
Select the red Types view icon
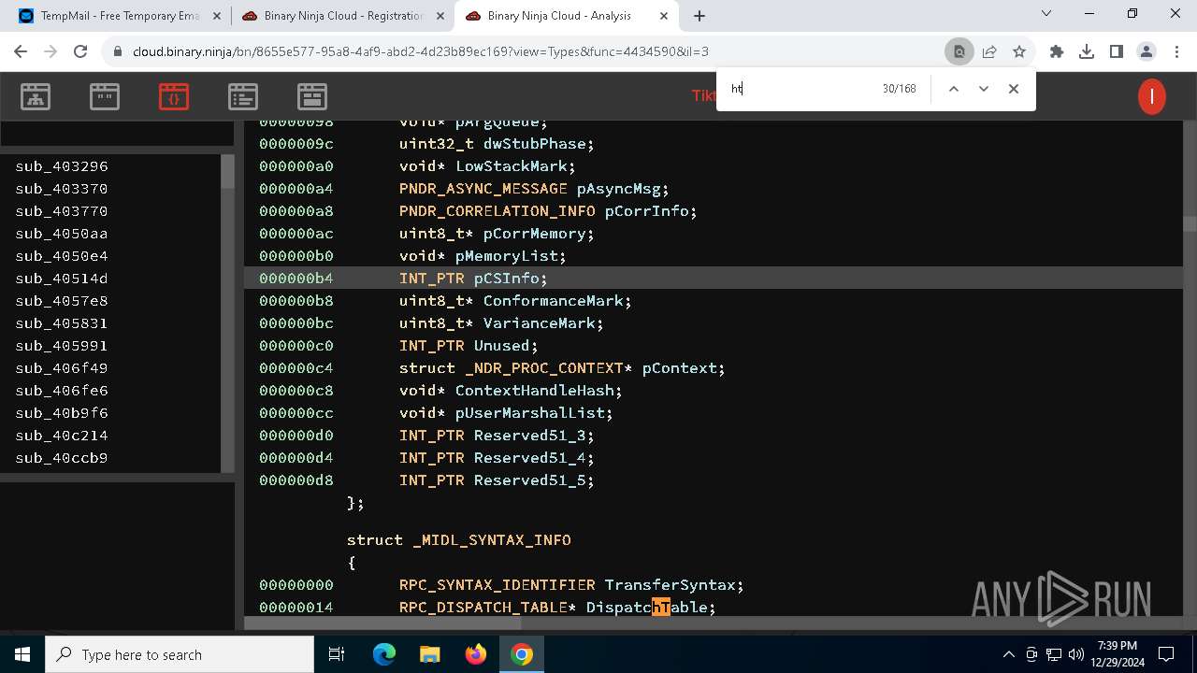174,96
